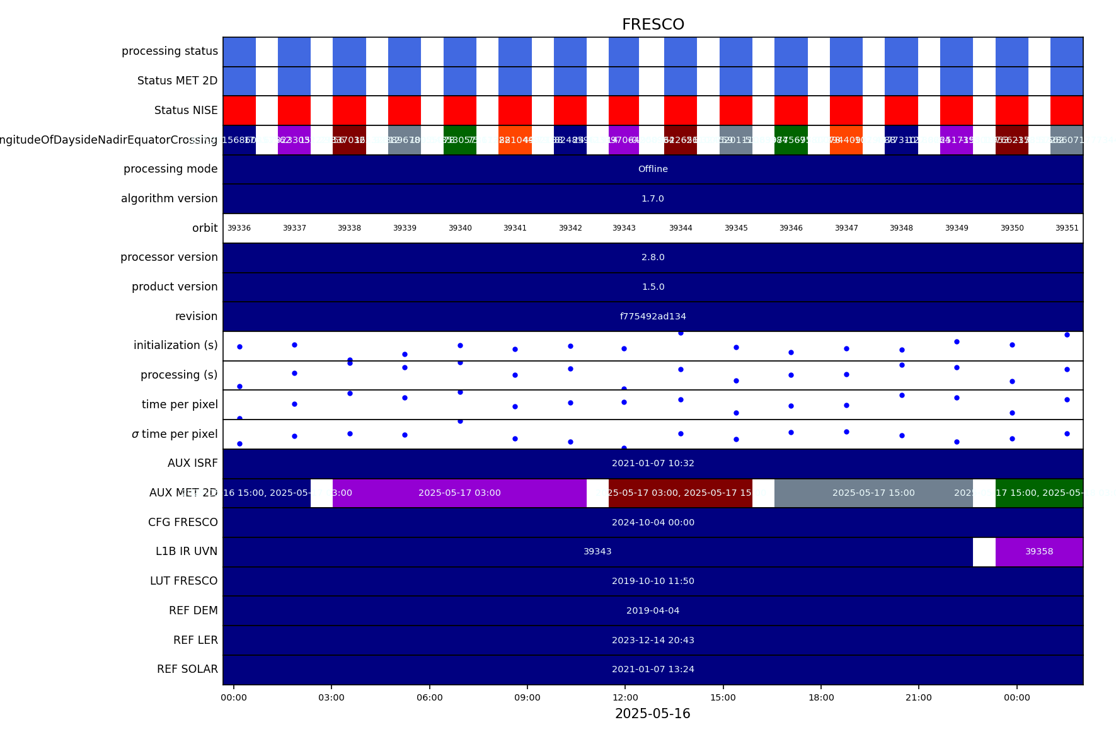Click orbit number 39337

tap(294, 228)
